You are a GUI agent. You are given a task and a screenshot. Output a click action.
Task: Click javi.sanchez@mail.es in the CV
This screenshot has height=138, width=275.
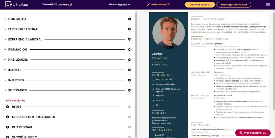(x=166, y=84)
